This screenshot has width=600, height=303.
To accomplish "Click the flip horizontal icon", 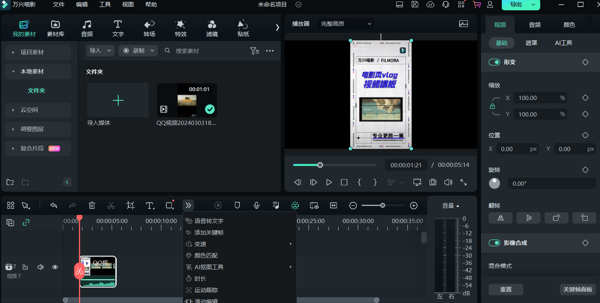I will pos(500,218).
